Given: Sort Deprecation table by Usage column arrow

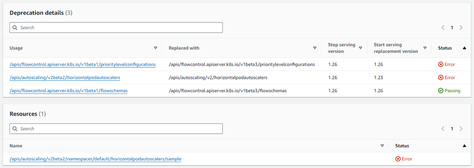Looking at the screenshot, I should pos(155,48).
